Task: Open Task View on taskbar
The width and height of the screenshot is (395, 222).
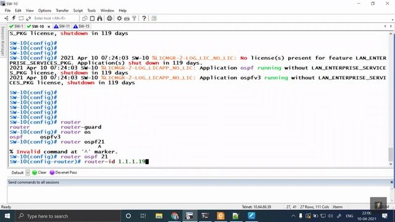Action: 143,216
